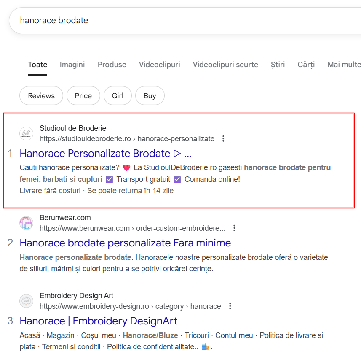The width and height of the screenshot is (361, 362).
Task: Open the three-dot menu for the Embroidery Design Art result
Action: (x=230, y=306)
